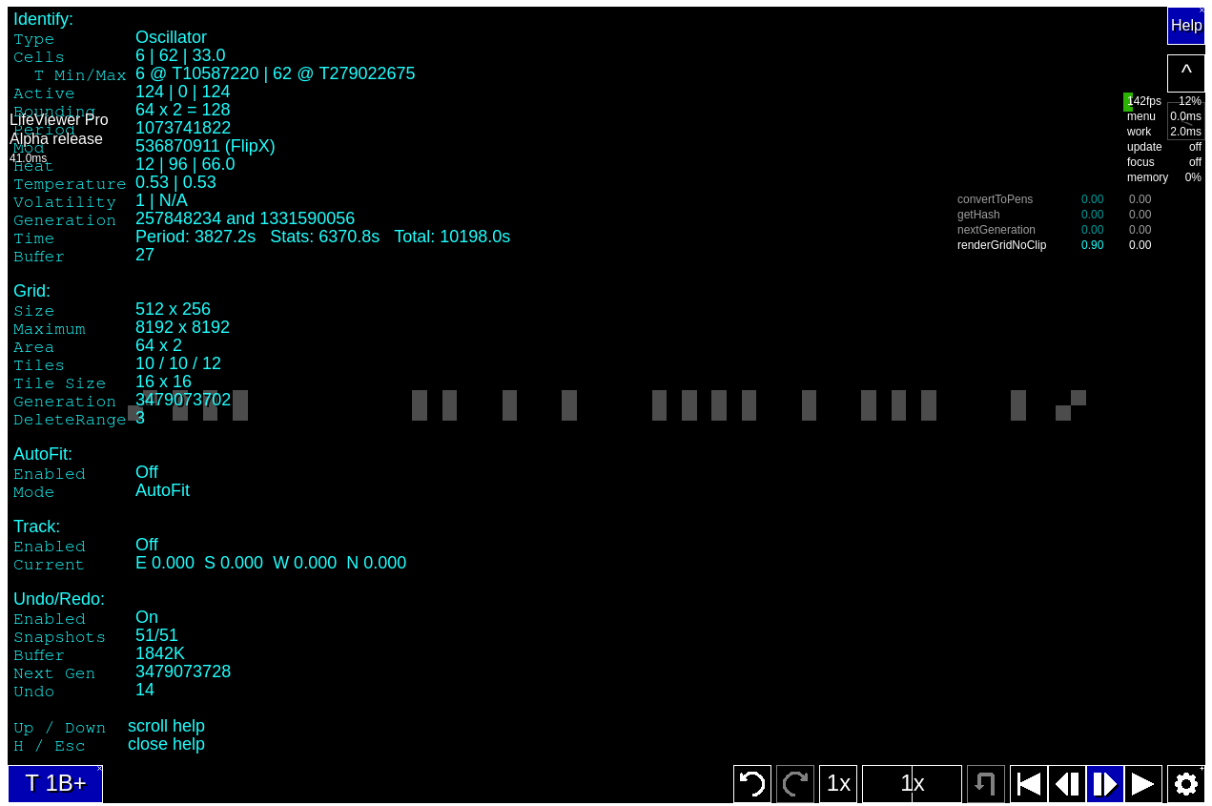Click the 1x step size button
The width and height of the screenshot is (1212, 806).
pos(838,784)
